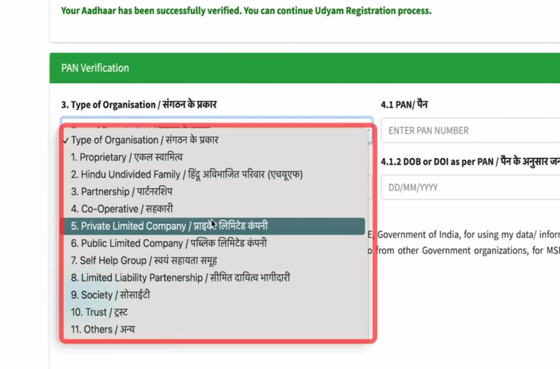The height and width of the screenshot is (369, 560).
Task: Select Partnership as organisation type
Action: click(121, 192)
